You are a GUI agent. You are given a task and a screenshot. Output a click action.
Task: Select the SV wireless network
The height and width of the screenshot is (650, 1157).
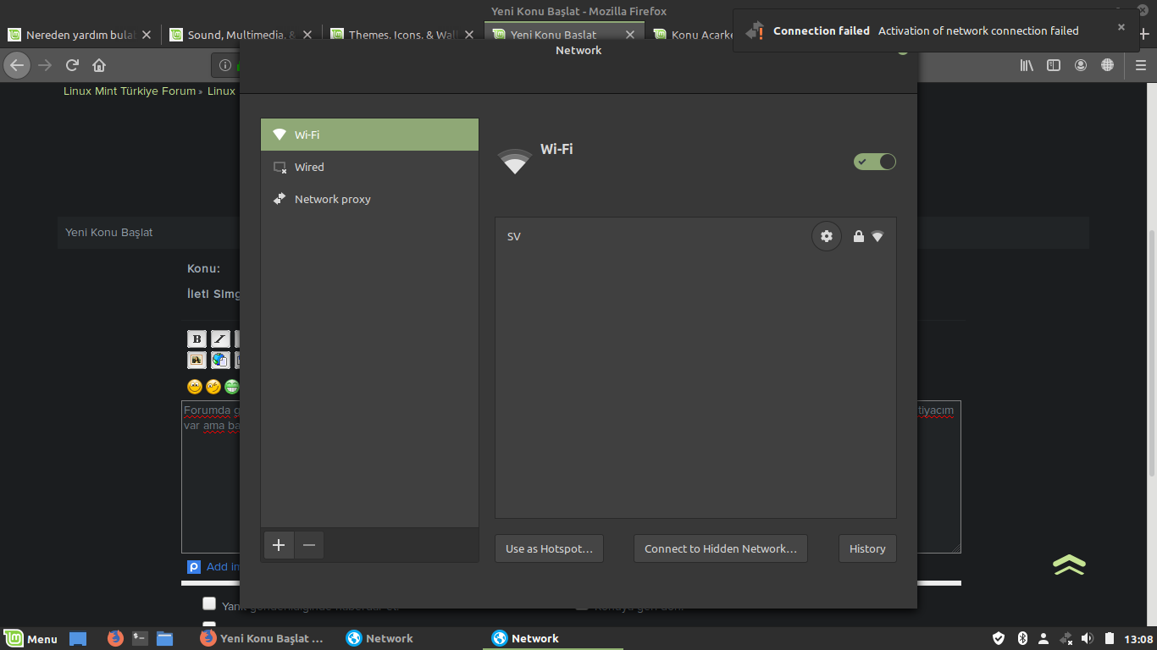pos(695,236)
